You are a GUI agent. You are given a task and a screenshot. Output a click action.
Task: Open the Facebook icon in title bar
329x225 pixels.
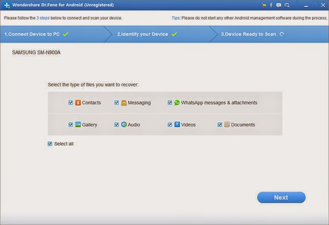pos(271,5)
